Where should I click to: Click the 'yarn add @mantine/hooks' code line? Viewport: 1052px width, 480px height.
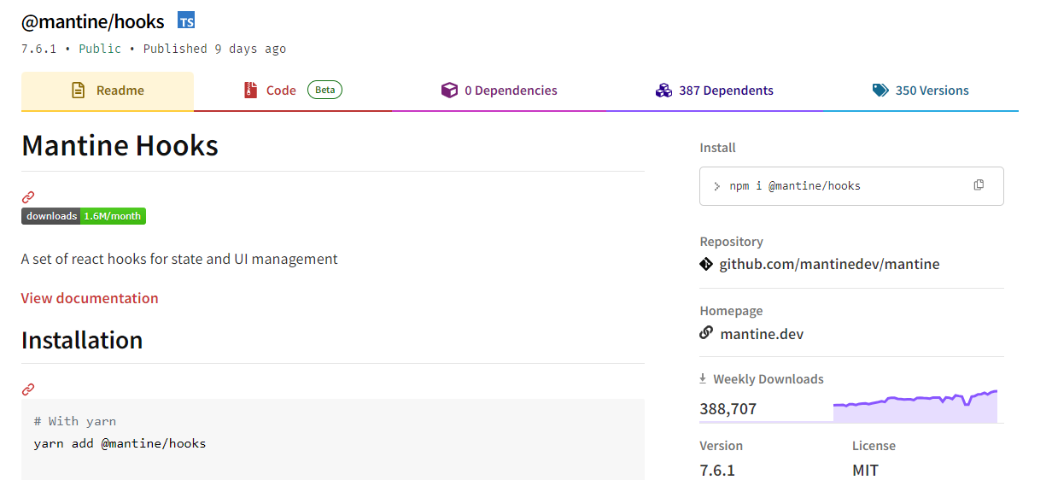[x=120, y=443]
